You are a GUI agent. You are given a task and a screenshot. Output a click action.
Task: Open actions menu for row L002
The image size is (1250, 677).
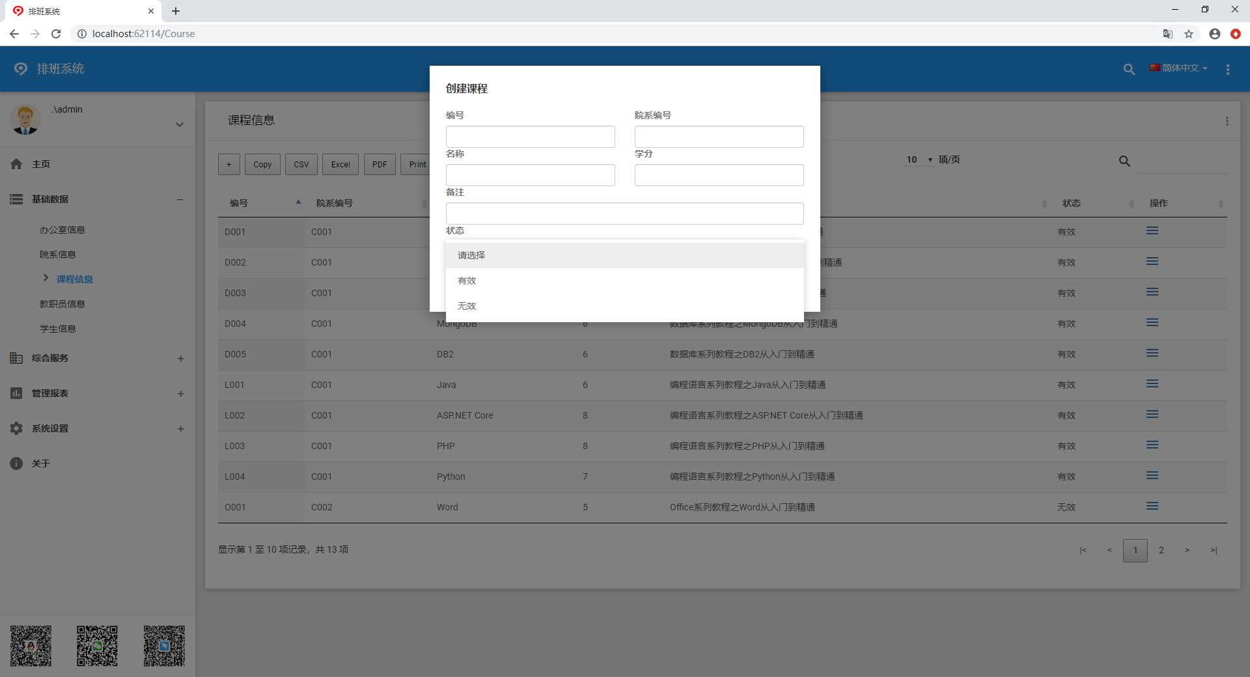click(1152, 414)
